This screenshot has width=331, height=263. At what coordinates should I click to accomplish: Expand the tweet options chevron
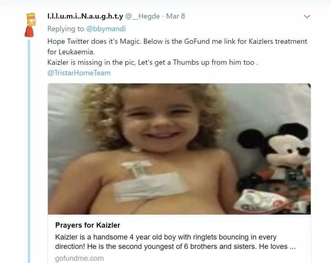[x=307, y=17]
